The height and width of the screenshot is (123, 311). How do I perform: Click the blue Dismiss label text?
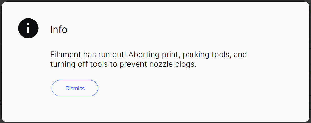click(75, 88)
